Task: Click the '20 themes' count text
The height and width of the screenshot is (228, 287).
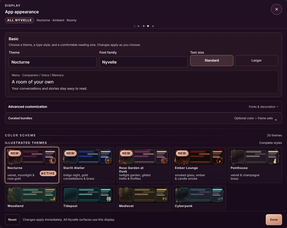Action: (x=274, y=135)
